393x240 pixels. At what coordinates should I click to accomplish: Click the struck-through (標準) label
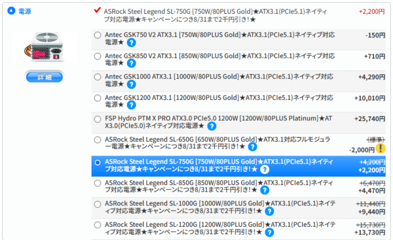click(x=376, y=140)
